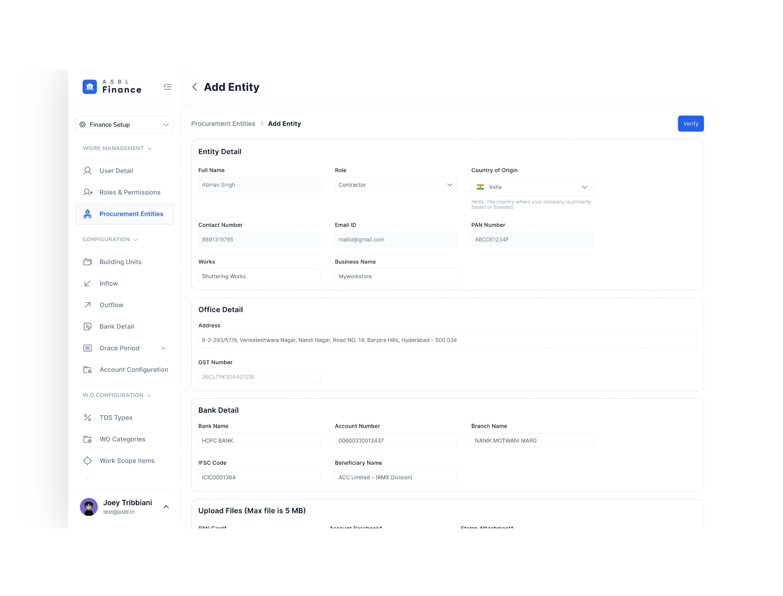Click the India flag icon
Viewport: 783px width, 596px height.
pos(480,187)
